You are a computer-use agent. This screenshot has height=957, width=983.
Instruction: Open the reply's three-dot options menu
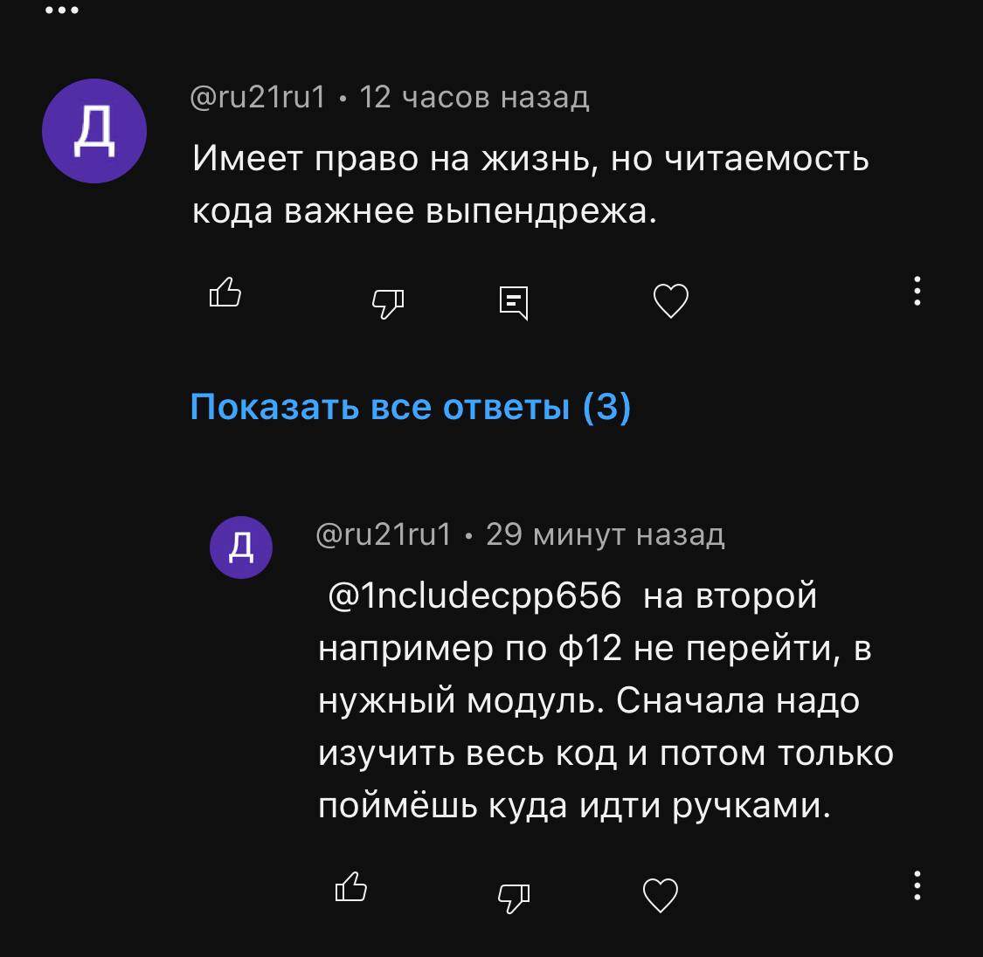click(917, 885)
